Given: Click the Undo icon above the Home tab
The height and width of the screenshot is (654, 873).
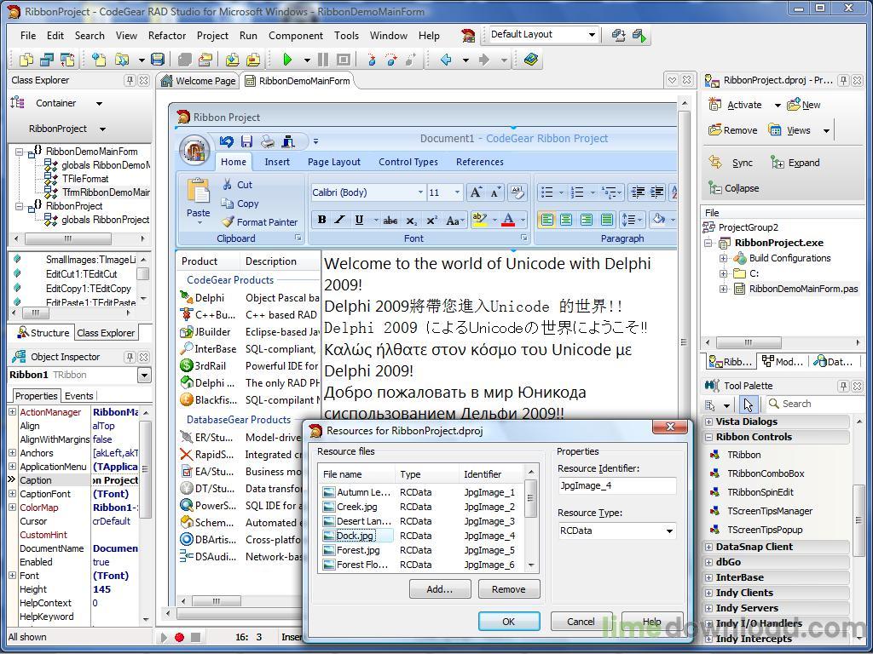Looking at the screenshot, I should click(x=226, y=141).
